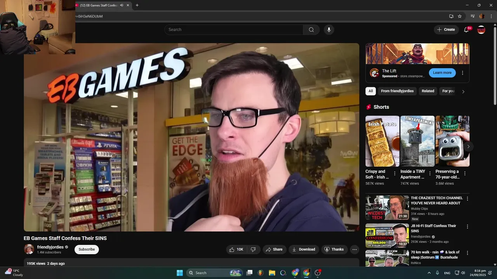Close the EB Games Staff Confess tab
This screenshot has height=279, width=497.
pos(129,5)
